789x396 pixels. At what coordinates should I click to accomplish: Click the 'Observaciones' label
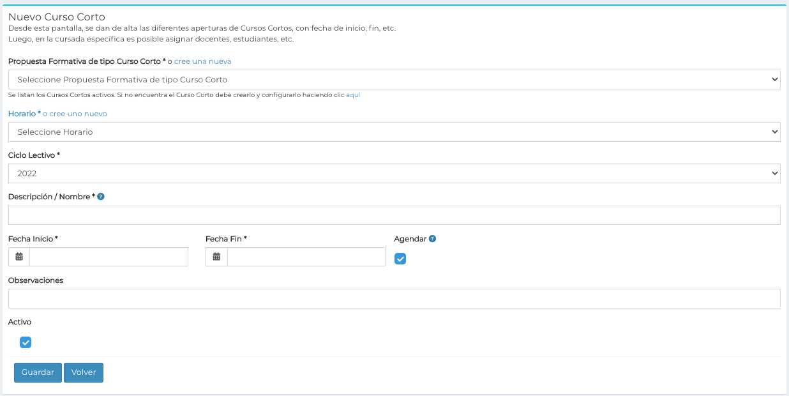pyautogui.click(x=36, y=280)
